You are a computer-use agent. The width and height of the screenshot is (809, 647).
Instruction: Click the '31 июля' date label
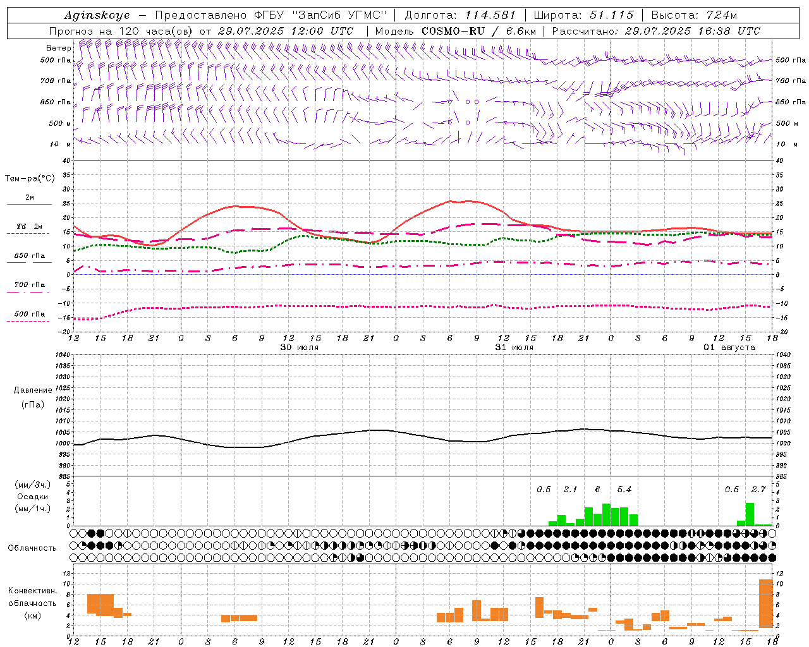click(x=514, y=348)
